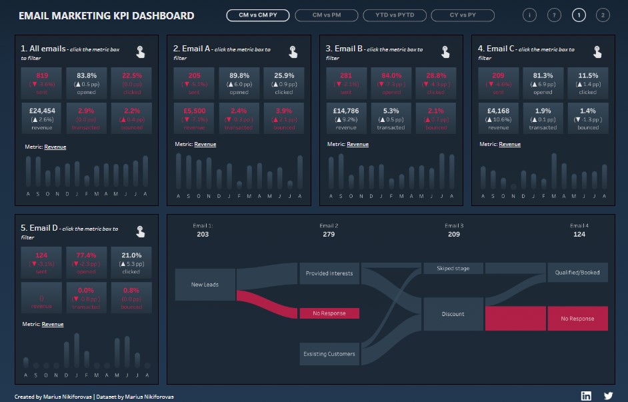
Task: Select the Existing Customers flow node
Action: tap(329, 354)
